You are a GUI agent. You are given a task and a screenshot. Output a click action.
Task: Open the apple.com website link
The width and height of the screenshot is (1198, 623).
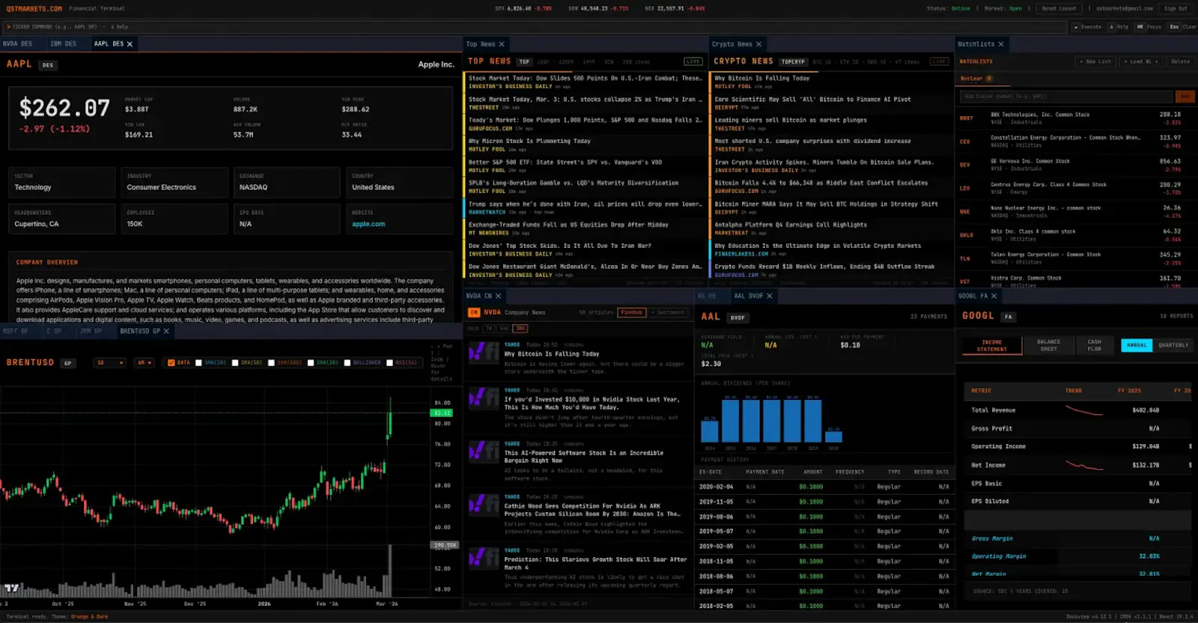(x=368, y=224)
